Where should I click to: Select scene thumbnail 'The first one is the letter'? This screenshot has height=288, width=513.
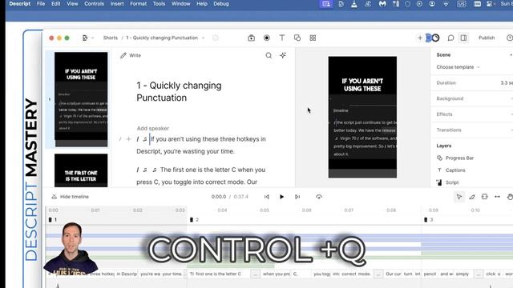point(81,170)
